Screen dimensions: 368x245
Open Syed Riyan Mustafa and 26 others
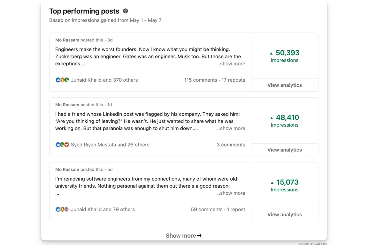110,145
